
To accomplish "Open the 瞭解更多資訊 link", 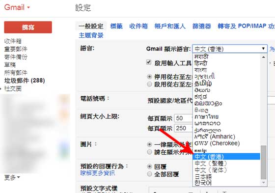I will 98,173.
